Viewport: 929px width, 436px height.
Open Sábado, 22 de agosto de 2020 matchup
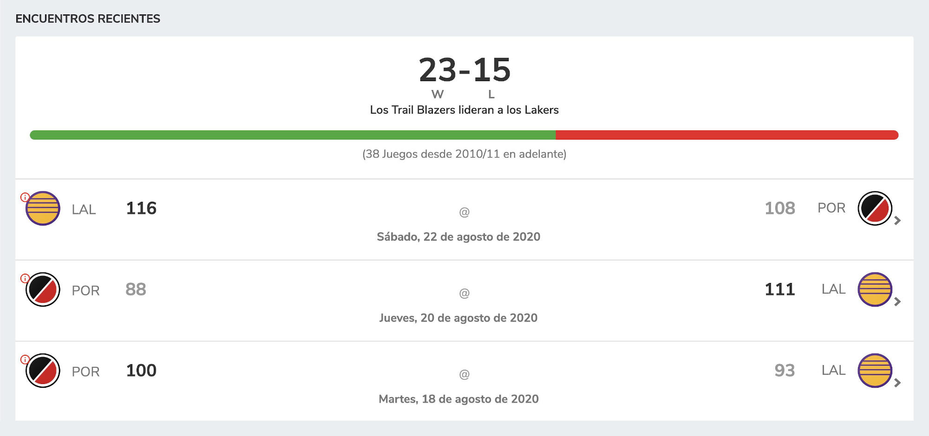(458, 237)
